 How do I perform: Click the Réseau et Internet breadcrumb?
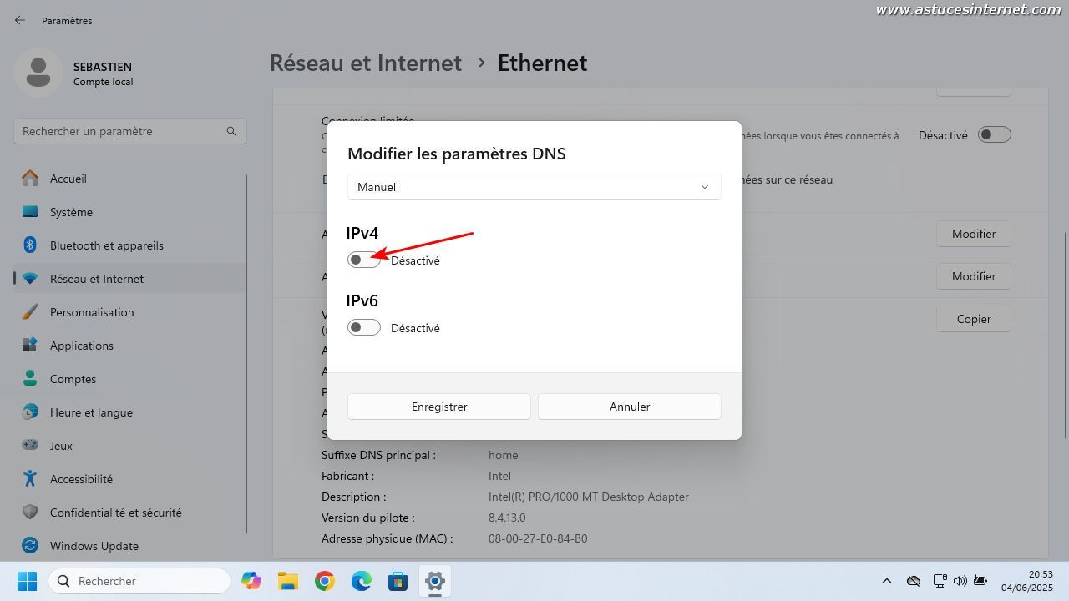click(x=366, y=63)
